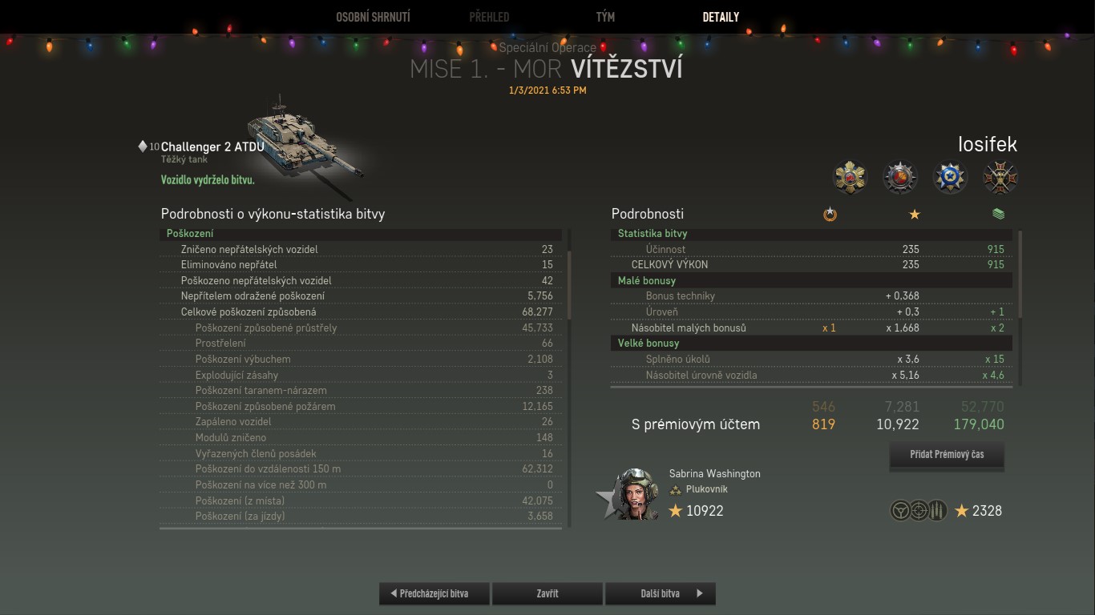1095x615 pixels.
Task: Click the driver steering wheel crew icon
Action: pyautogui.click(x=900, y=510)
